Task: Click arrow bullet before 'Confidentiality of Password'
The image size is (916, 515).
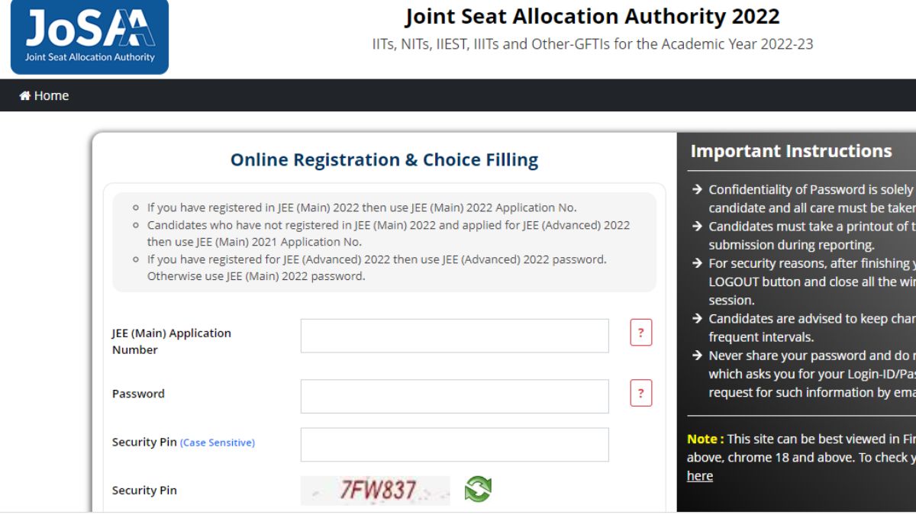Action: click(x=697, y=190)
